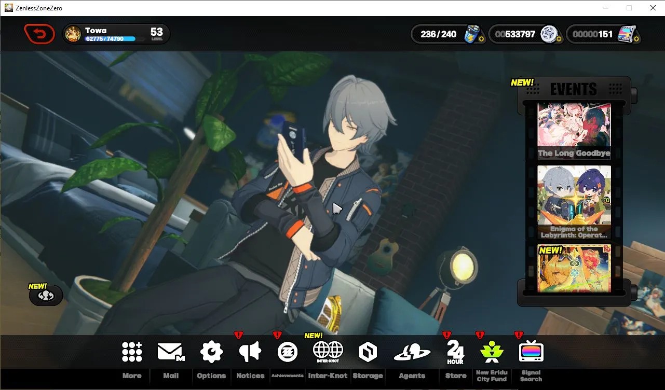The width and height of the screenshot is (665, 390).
Task: Click the NEW switch-character icon at left
Action: coord(46,296)
